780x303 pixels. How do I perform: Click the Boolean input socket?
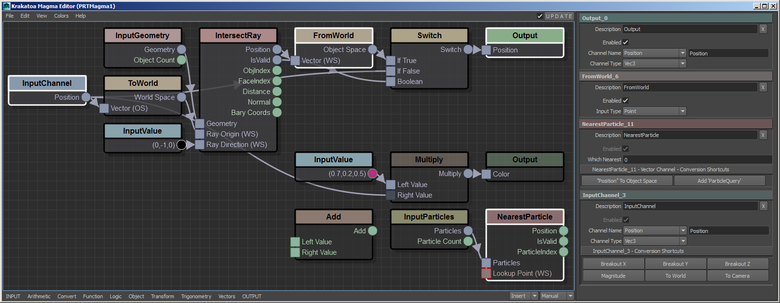tap(391, 82)
